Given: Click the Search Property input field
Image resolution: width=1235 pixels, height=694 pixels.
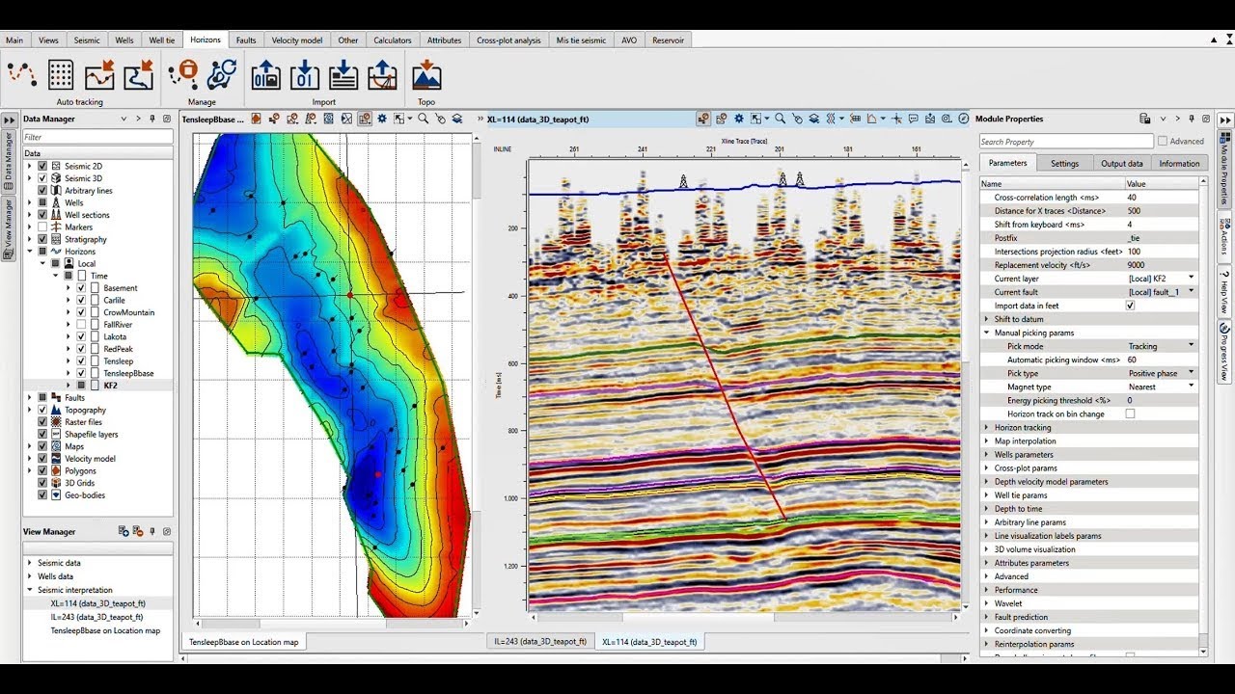Looking at the screenshot, I should tap(1065, 142).
